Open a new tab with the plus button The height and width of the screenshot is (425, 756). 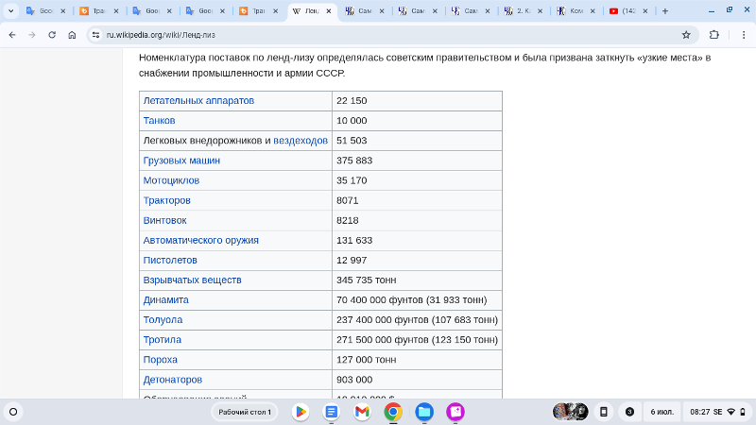coord(665,11)
